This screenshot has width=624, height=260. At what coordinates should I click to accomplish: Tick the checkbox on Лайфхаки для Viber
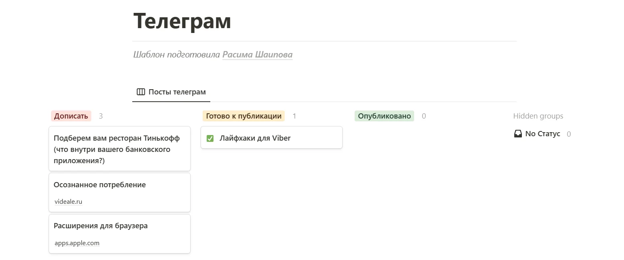tap(210, 139)
